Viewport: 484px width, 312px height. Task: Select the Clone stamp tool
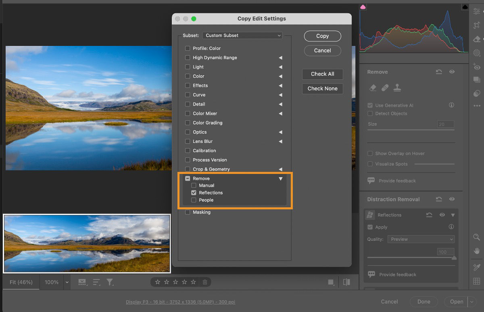pos(397,88)
